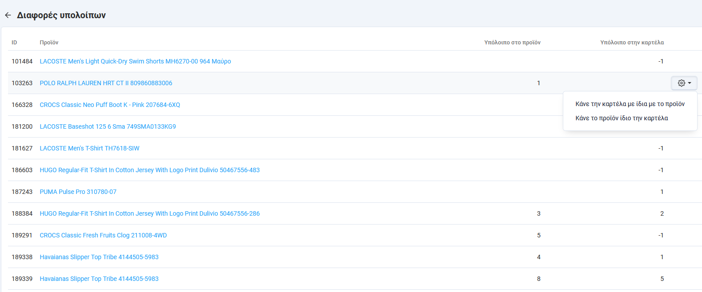This screenshot has width=702, height=292.
Task: Choose 'Κάνε την καρτέλα με ίδια με το προϊόν'
Action: point(630,104)
